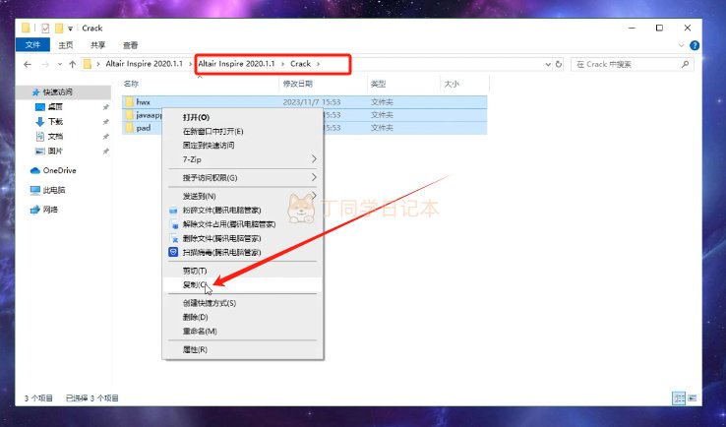Screen dimensions: 726x427
Task: Open recent locations dropdown arrow
Action: coord(60,64)
